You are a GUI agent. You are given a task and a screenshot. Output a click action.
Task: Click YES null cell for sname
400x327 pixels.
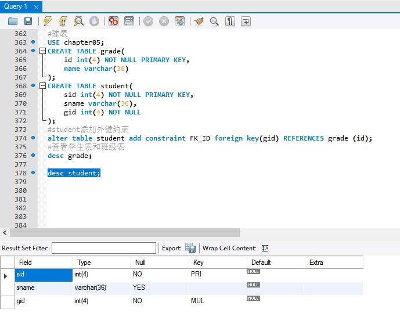(x=160, y=288)
